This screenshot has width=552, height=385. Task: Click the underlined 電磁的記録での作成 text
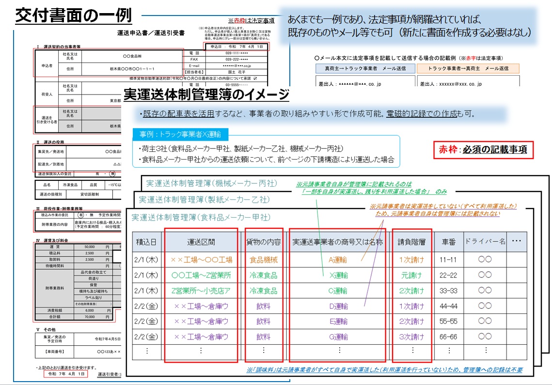422,114
